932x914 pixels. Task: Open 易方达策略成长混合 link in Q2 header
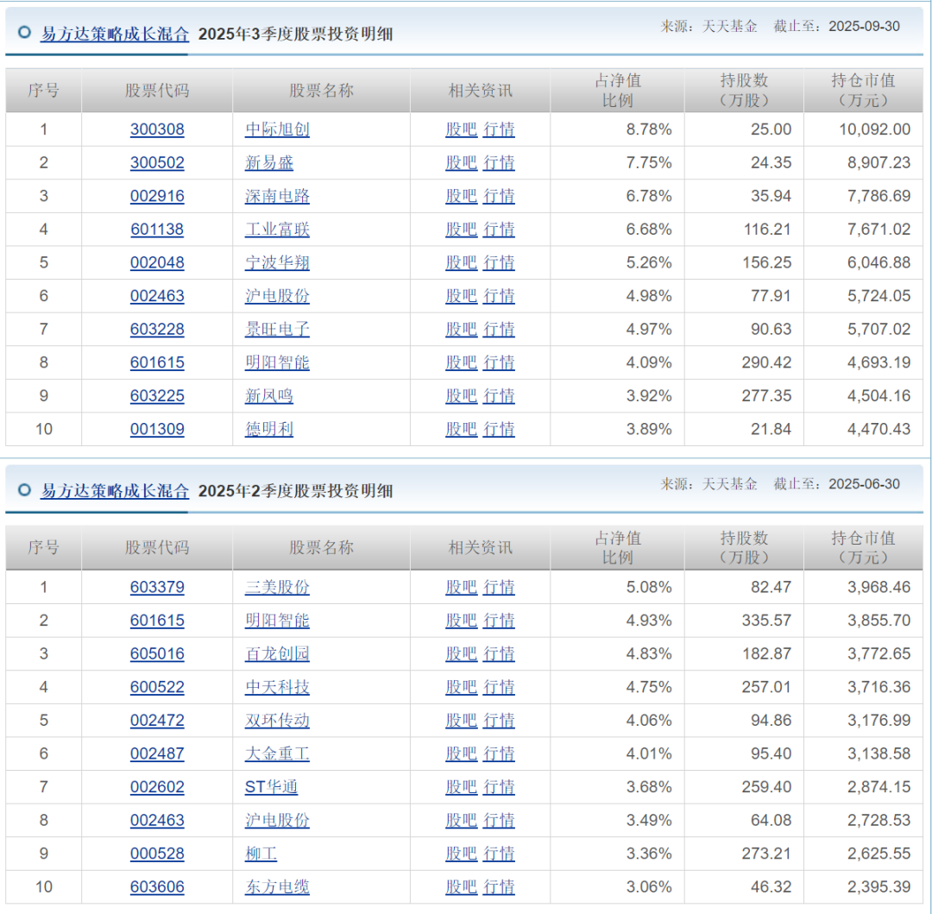(x=115, y=491)
